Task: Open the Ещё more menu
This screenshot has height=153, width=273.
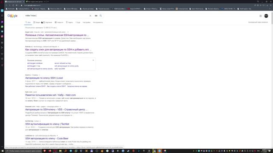Action: point(78,23)
